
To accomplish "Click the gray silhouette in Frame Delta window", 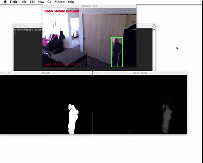I will tap(167, 119).
